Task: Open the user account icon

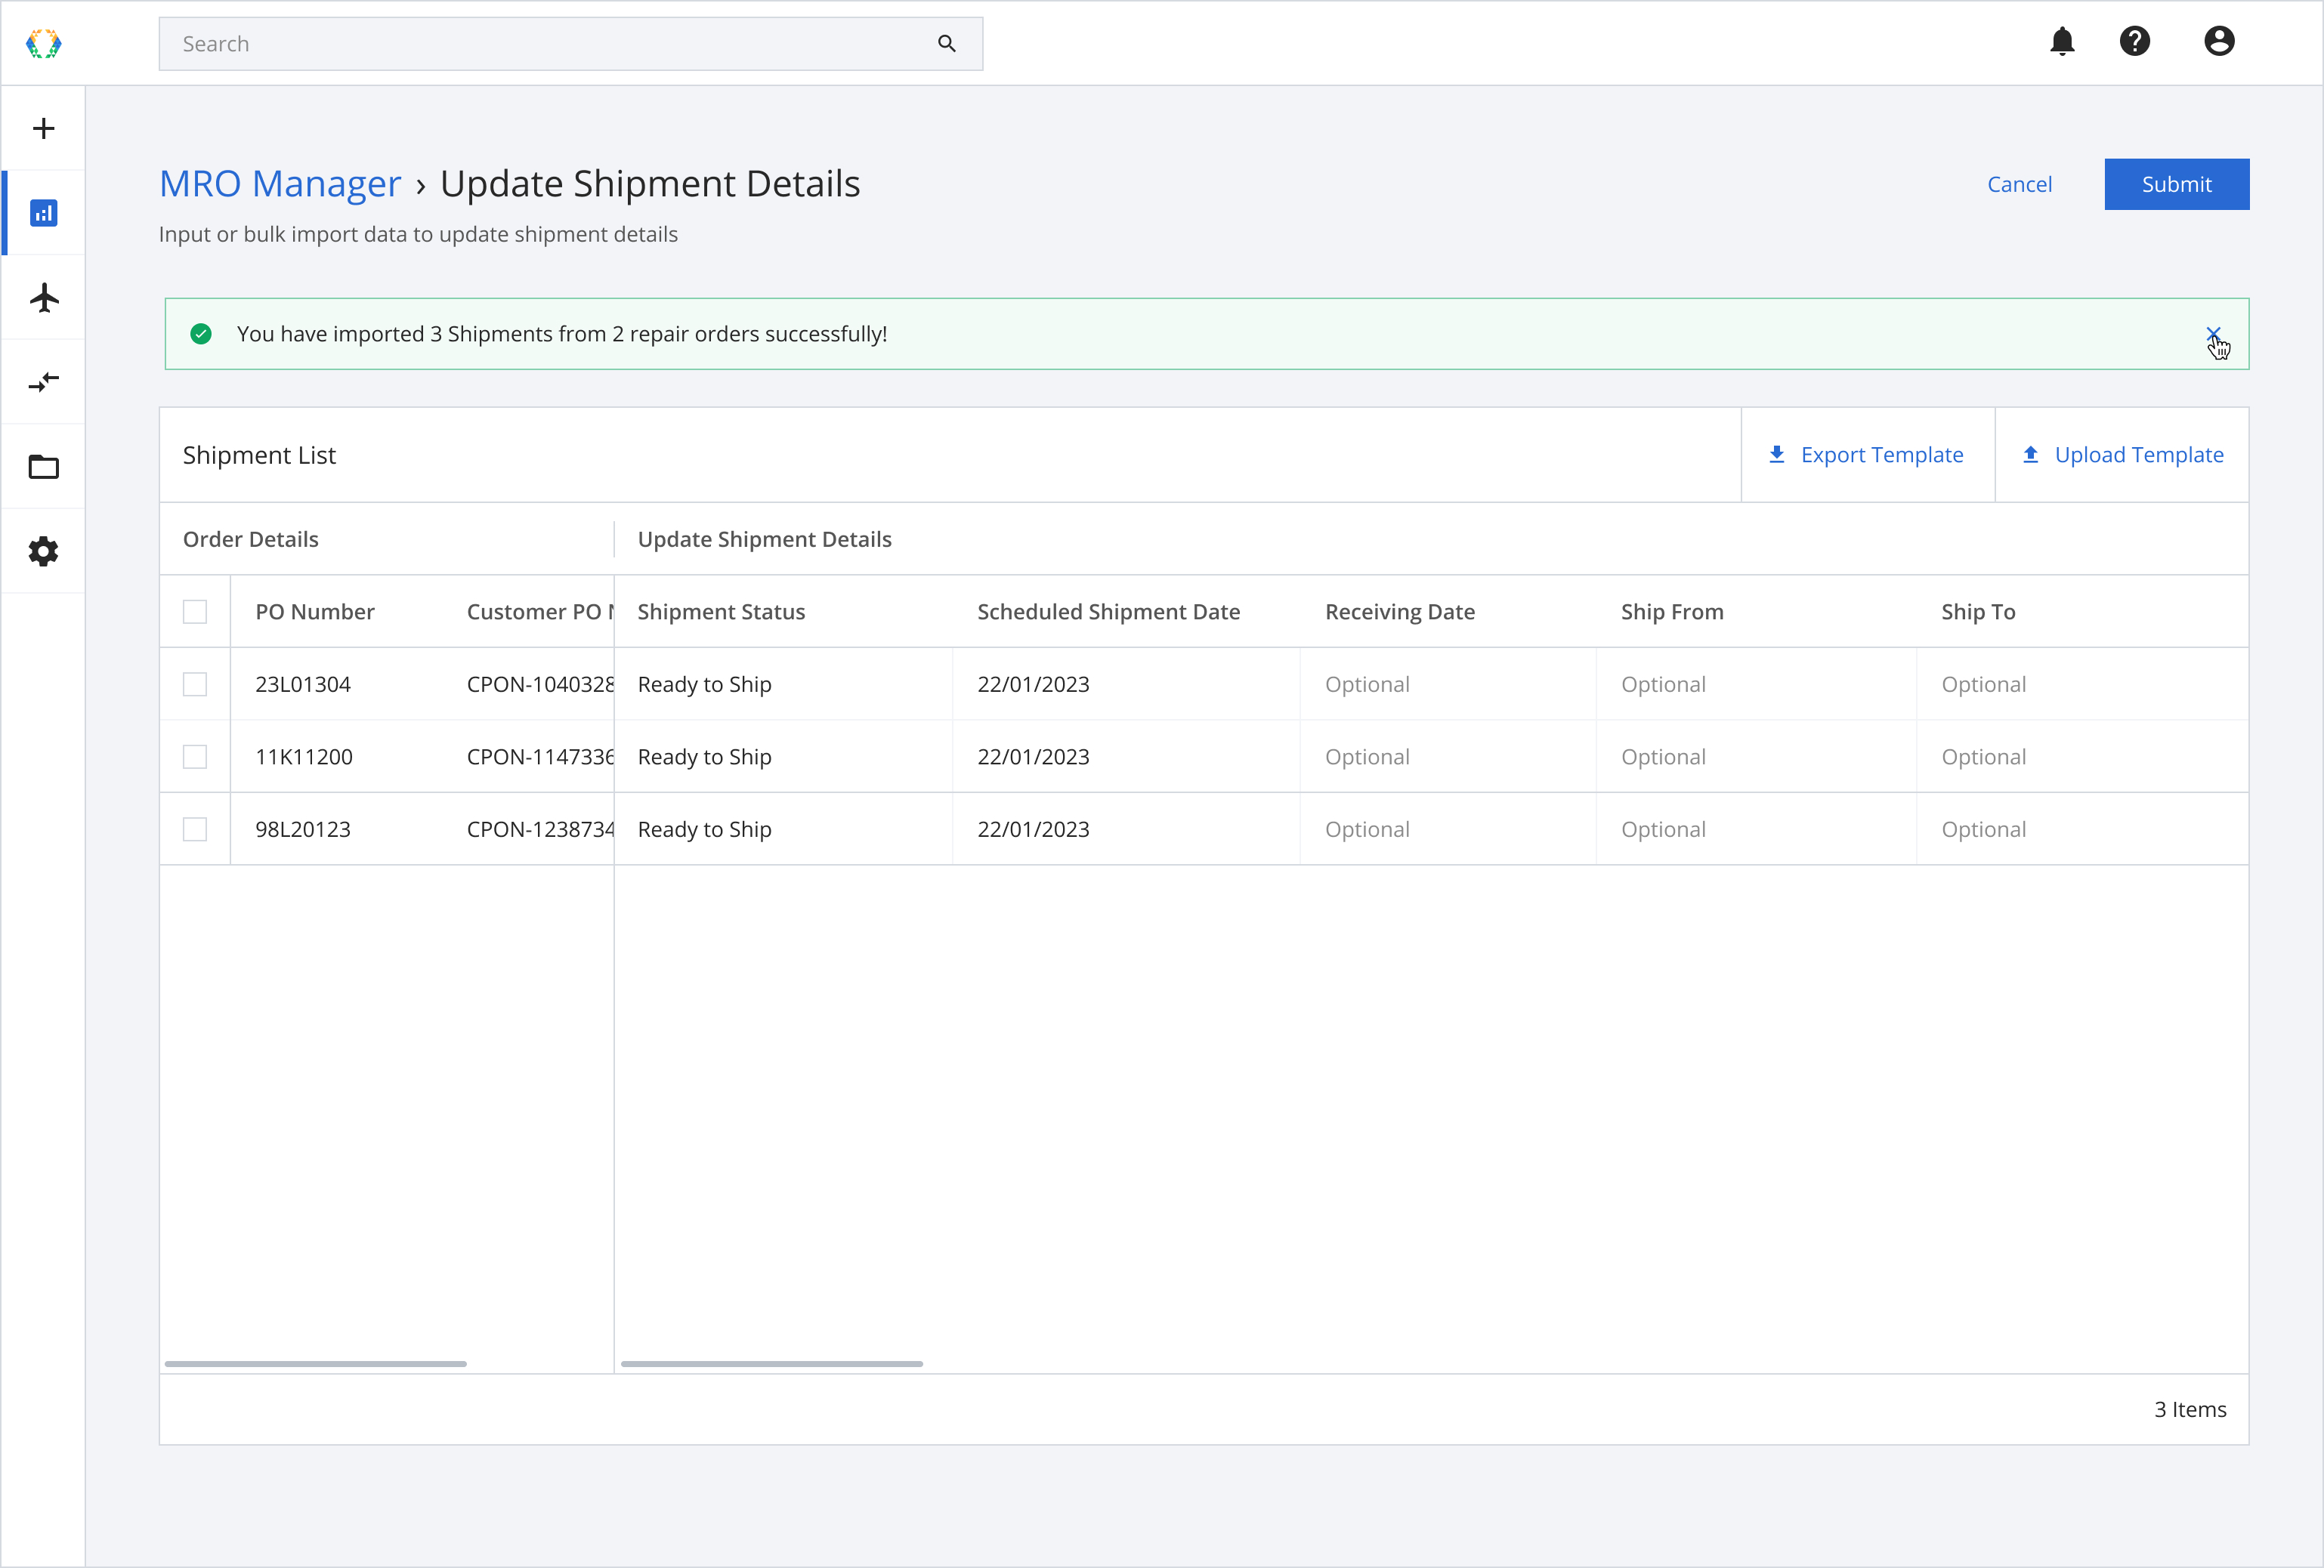Action: coord(2219,41)
